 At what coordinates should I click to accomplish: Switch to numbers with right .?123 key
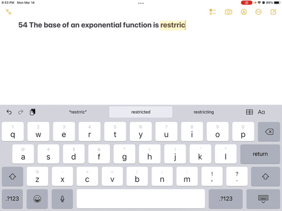point(226,199)
